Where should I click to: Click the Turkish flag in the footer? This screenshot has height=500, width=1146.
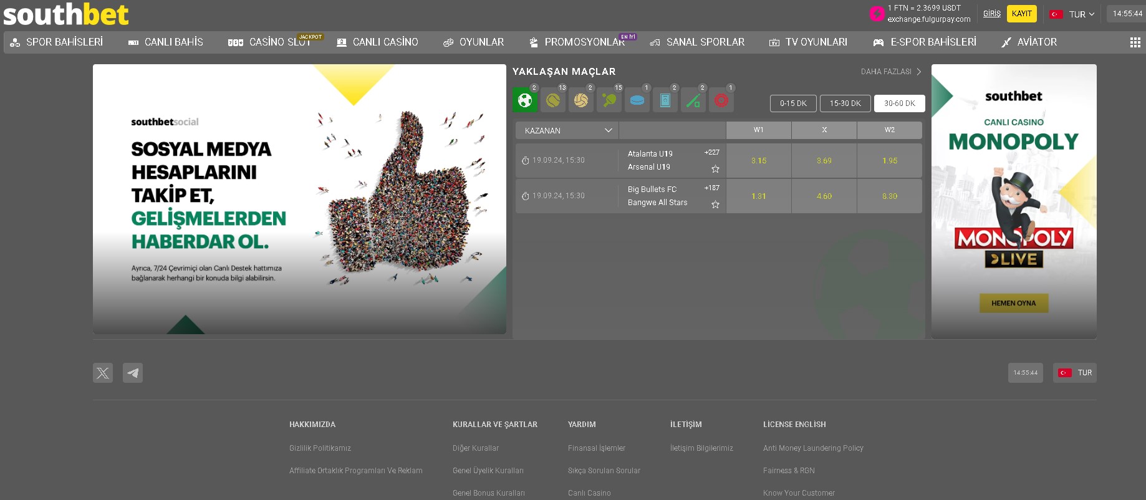(1065, 373)
